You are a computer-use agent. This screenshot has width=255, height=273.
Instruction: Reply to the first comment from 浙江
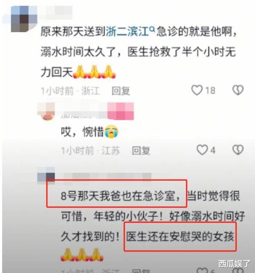coord(121,91)
